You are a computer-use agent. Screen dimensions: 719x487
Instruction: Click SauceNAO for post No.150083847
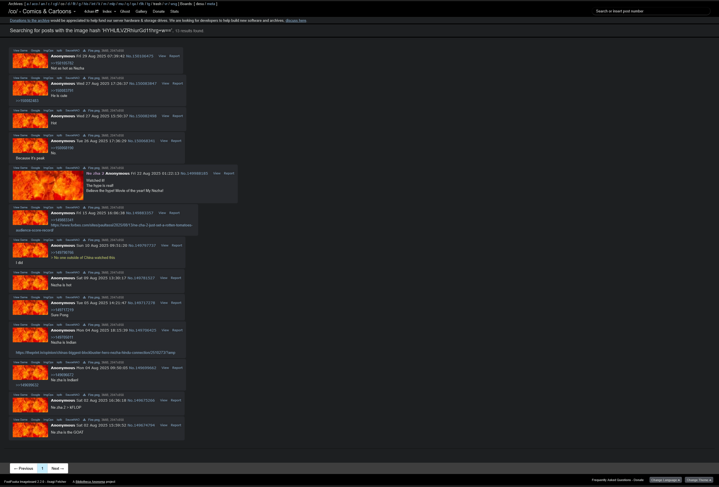(72, 78)
